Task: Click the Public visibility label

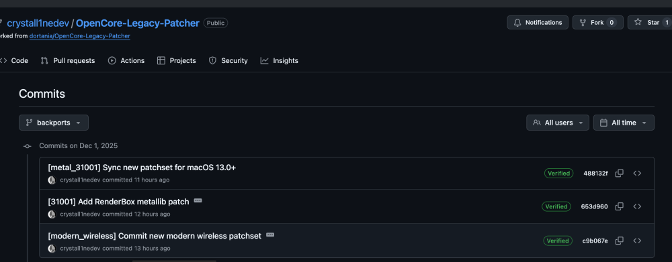Action: pos(216,23)
